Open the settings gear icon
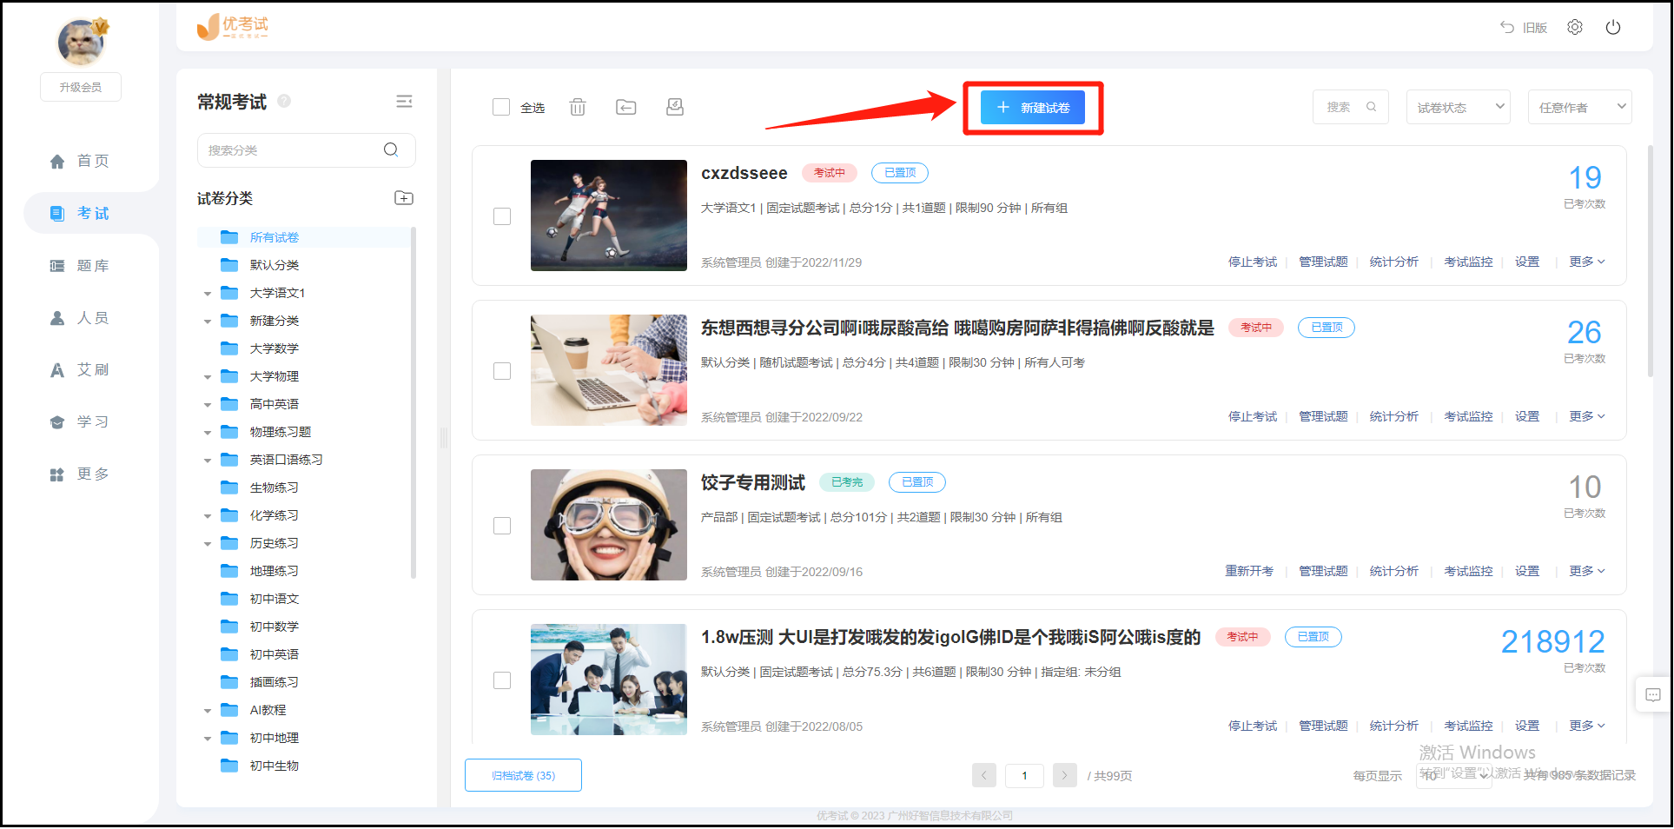 tap(1575, 27)
